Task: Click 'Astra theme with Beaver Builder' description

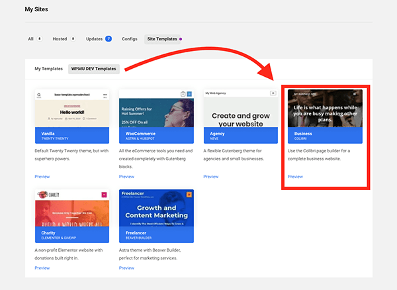Action: 150,254
